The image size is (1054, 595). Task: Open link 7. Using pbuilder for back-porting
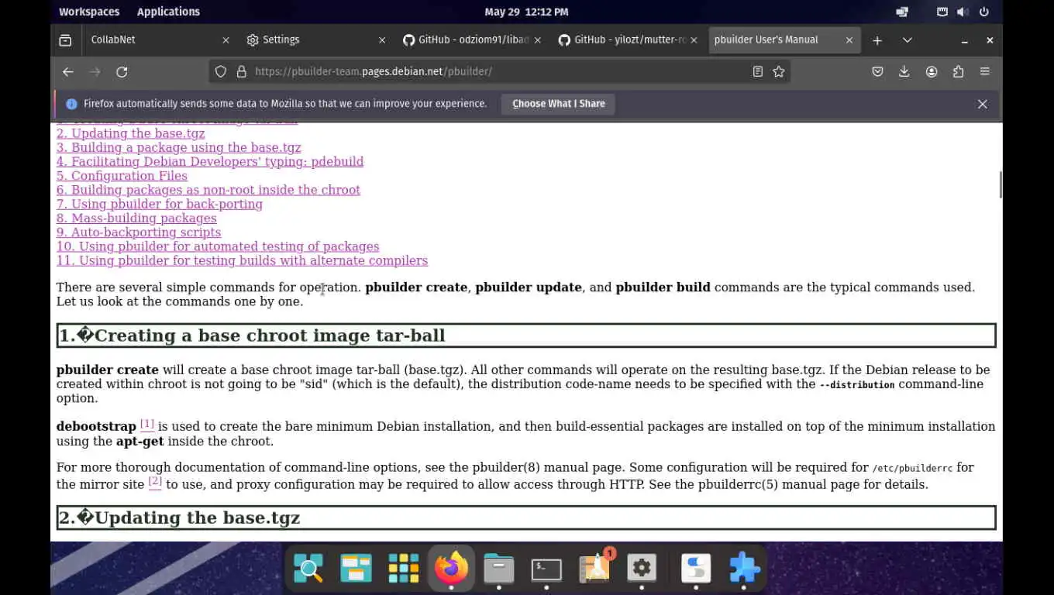pyautogui.click(x=159, y=204)
